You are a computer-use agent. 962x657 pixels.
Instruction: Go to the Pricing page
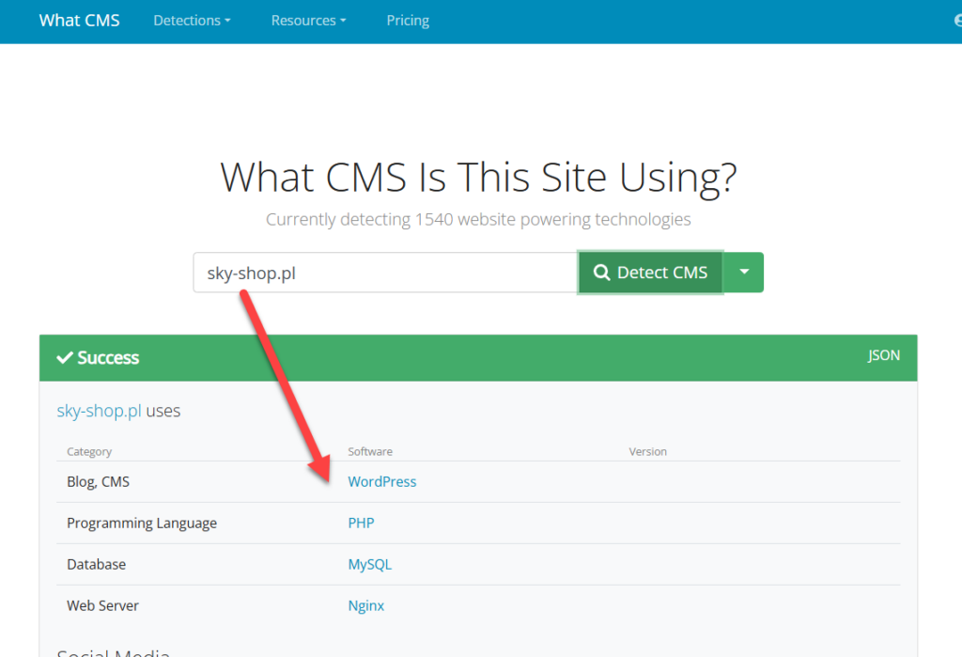[x=408, y=21]
